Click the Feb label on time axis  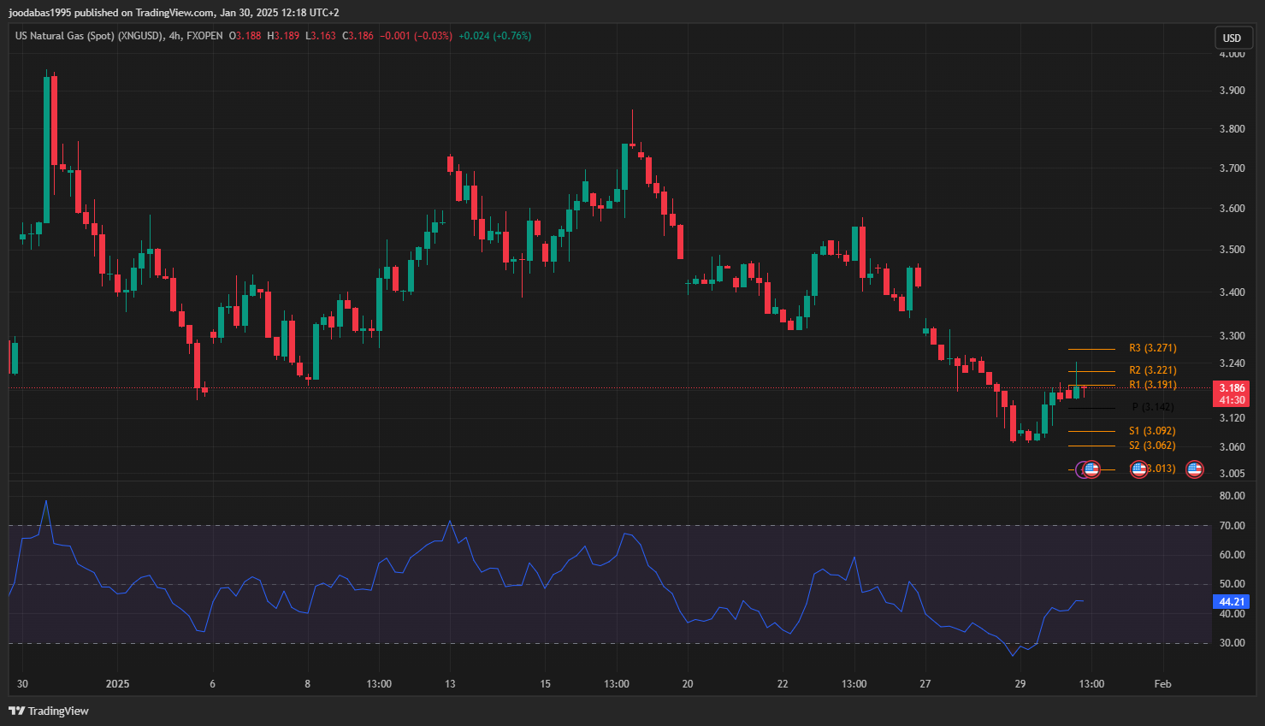pos(1162,684)
